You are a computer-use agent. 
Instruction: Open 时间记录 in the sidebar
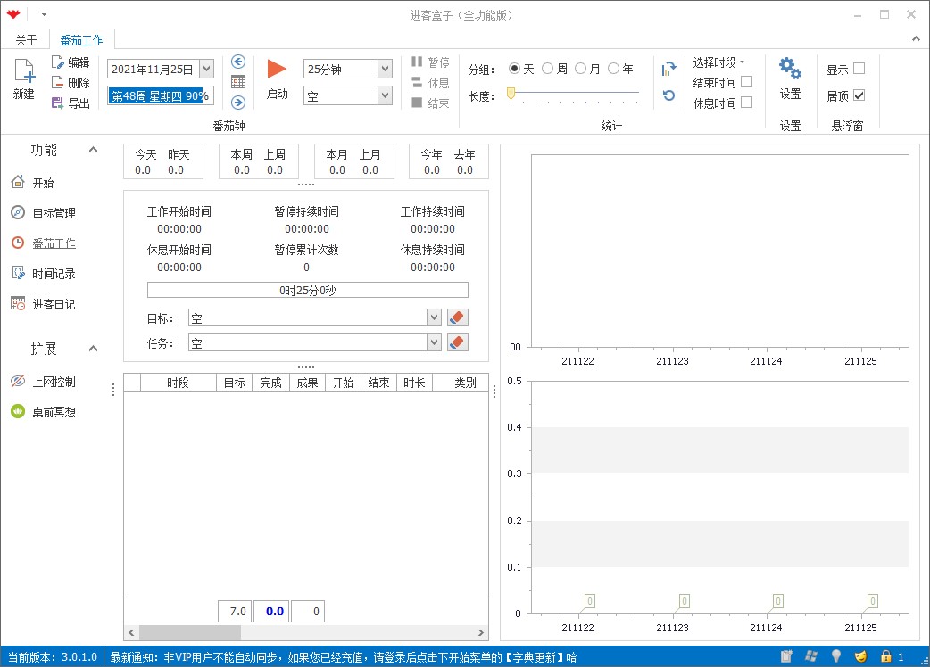[x=54, y=274]
